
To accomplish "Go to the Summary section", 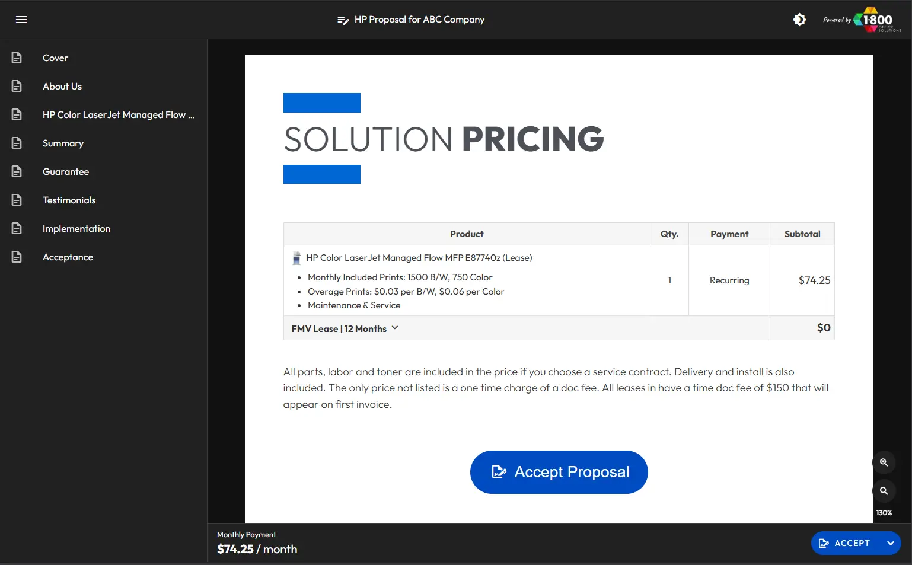I will coord(63,143).
